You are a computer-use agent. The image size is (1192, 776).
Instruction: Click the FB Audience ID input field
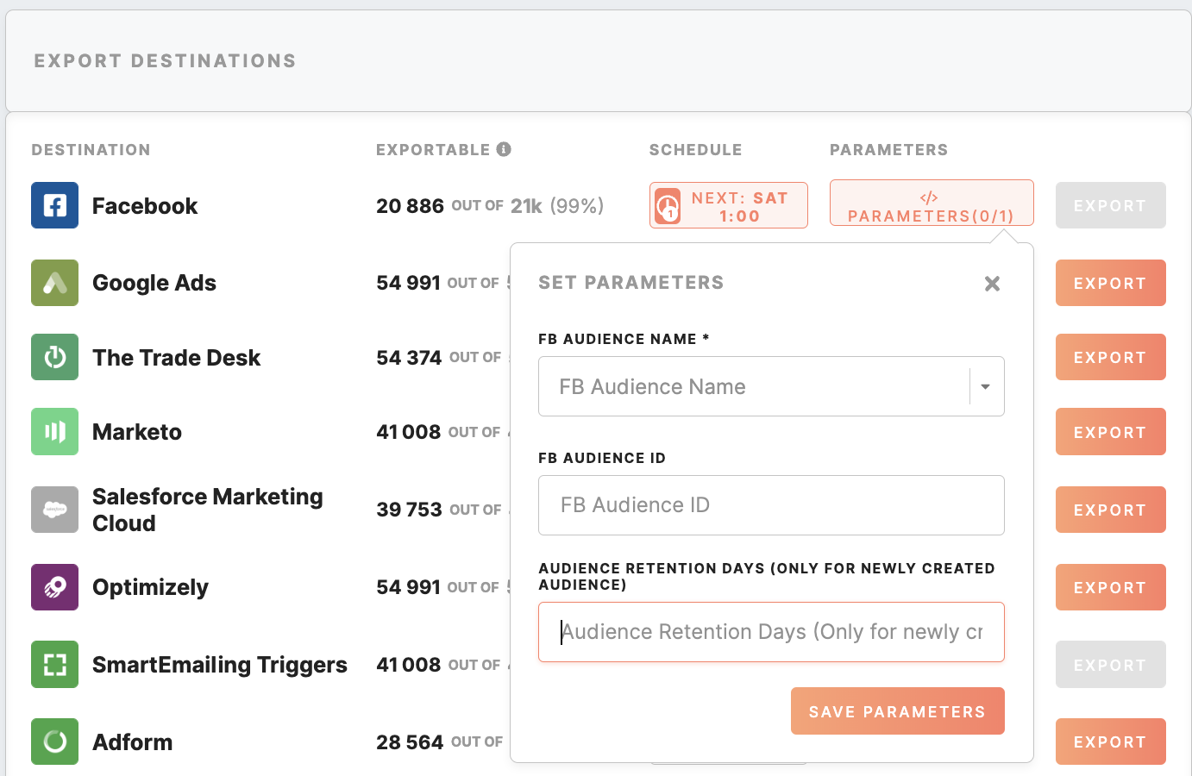tap(771, 505)
